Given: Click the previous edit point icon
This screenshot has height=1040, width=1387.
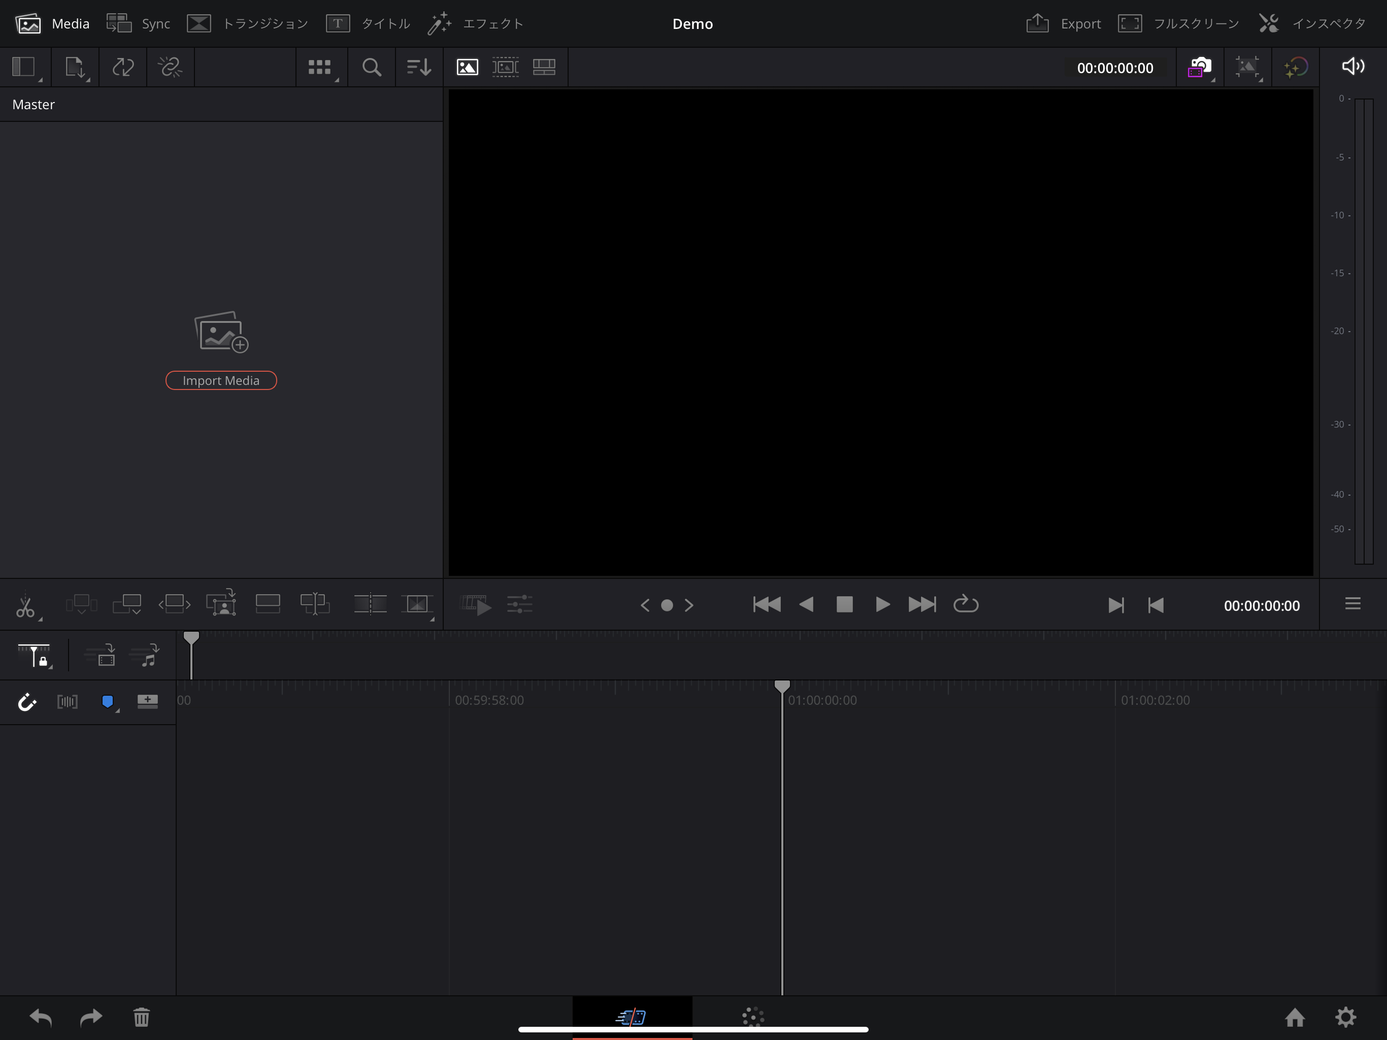Looking at the screenshot, I should click(1156, 605).
